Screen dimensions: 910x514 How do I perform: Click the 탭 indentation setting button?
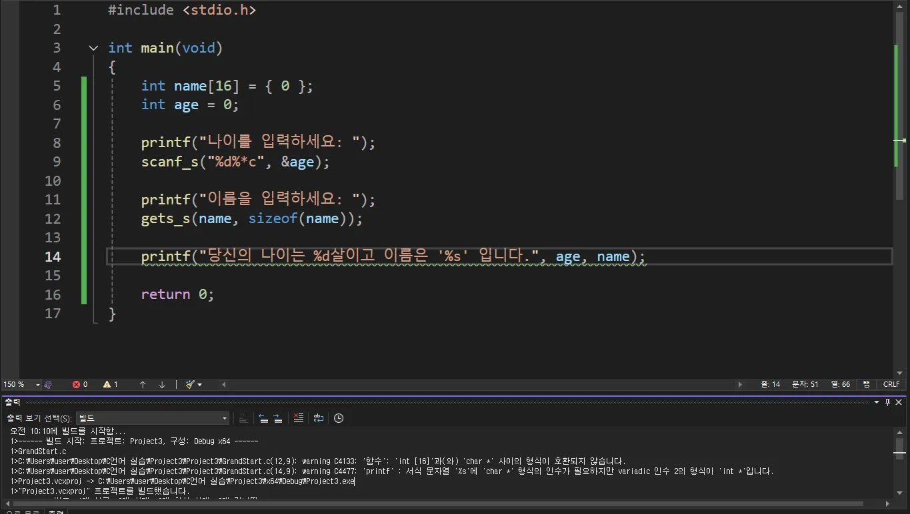tap(867, 384)
